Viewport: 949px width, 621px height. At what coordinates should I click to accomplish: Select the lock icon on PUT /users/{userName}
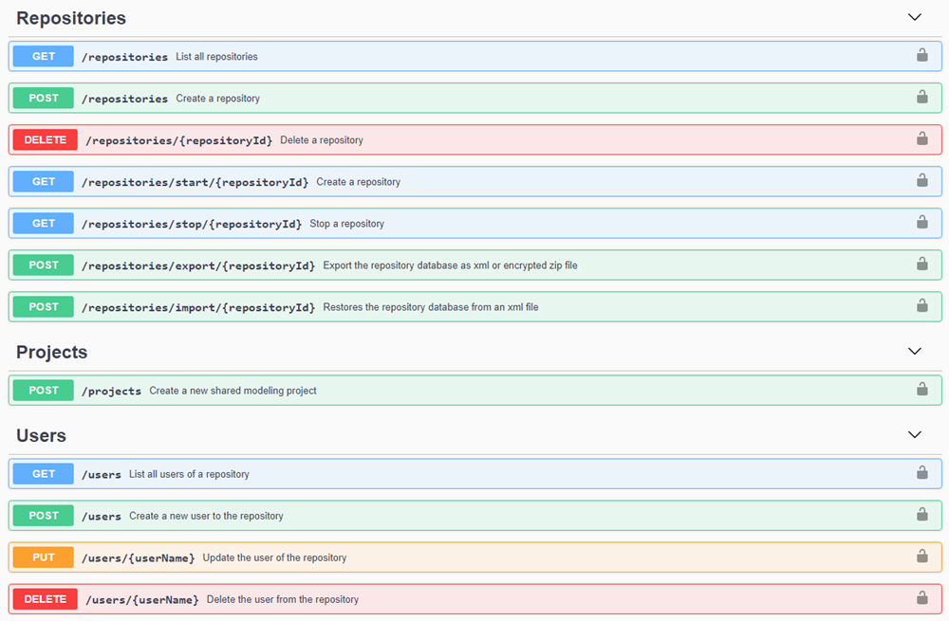[921, 557]
